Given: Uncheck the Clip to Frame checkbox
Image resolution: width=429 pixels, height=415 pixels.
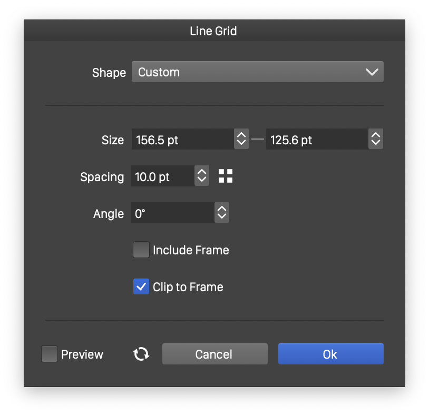Looking at the screenshot, I should [141, 287].
